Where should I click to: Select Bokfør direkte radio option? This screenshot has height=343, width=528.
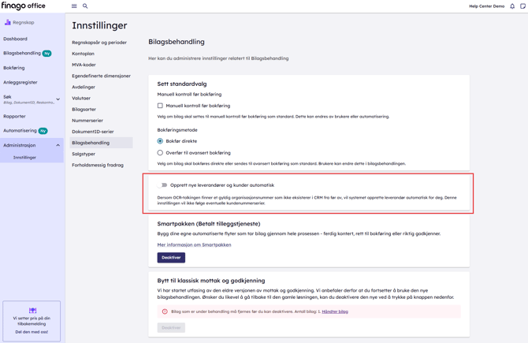click(160, 141)
